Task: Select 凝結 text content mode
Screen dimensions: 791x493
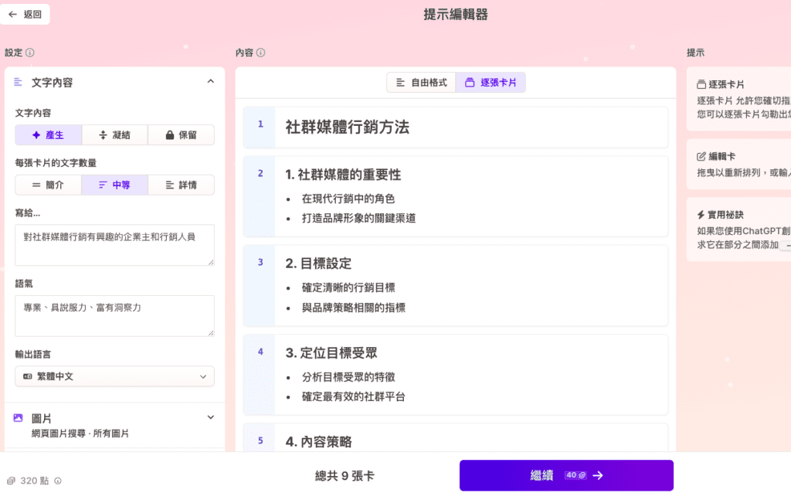Action: coord(114,135)
